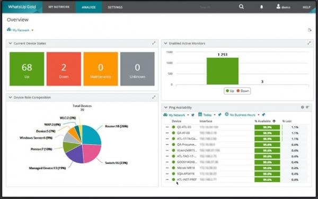Open the QE-ATL-03 device link
Image resolution: width=318 pixels, height=199 pixels.
[x=184, y=127]
